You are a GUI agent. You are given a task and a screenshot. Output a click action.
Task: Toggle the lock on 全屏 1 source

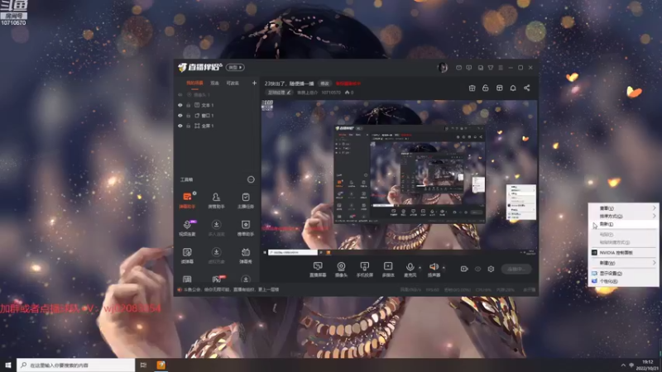[x=189, y=126]
